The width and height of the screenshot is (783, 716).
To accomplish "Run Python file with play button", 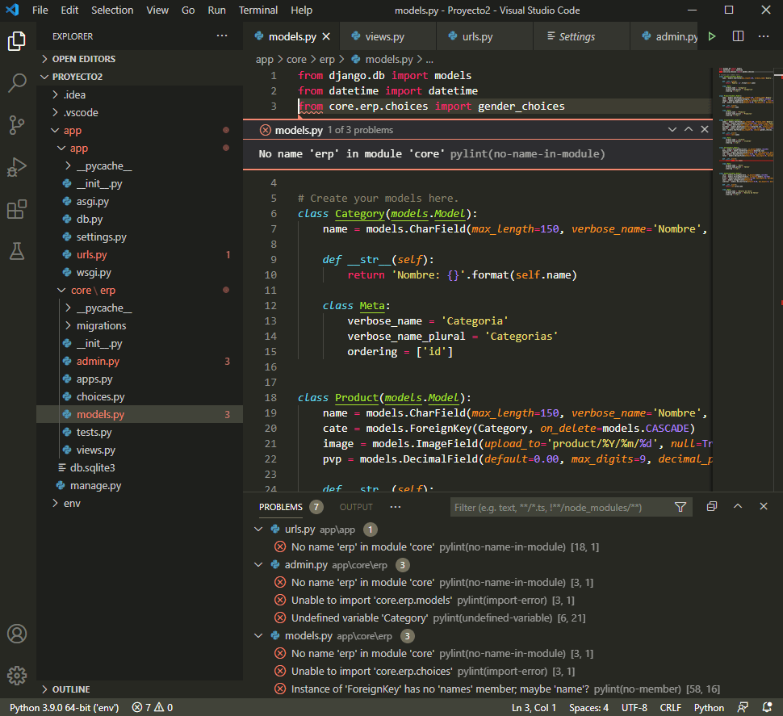I will pos(712,36).
